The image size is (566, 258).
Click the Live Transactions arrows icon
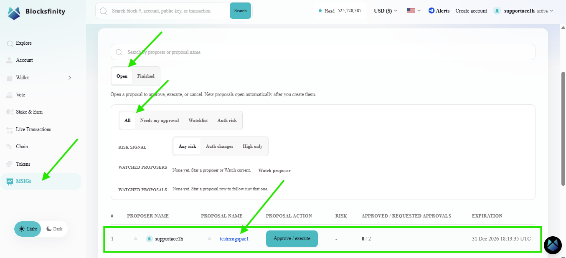[10, 129]
